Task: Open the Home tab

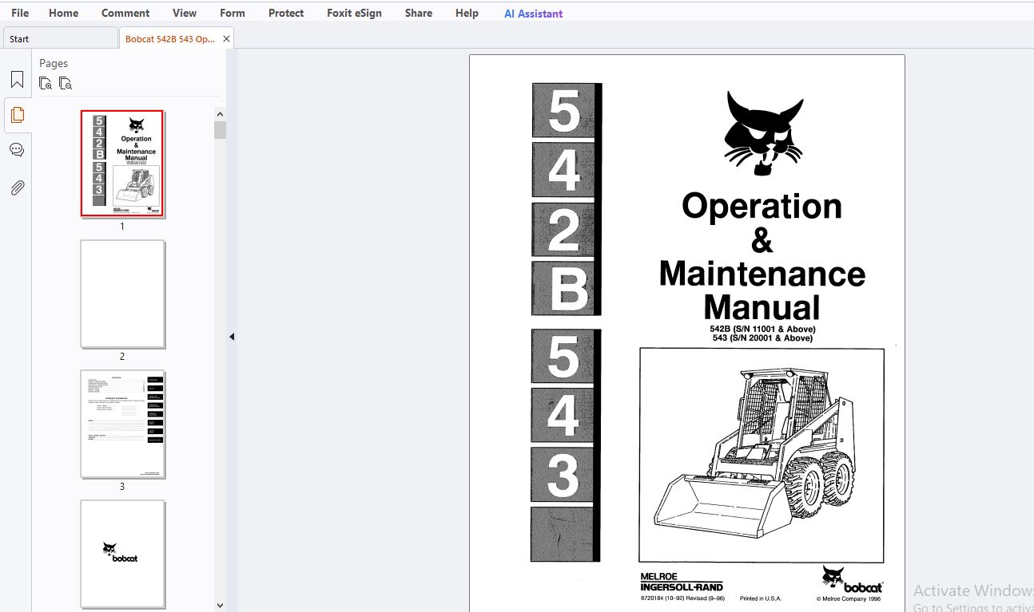Action: coord(63,13)
